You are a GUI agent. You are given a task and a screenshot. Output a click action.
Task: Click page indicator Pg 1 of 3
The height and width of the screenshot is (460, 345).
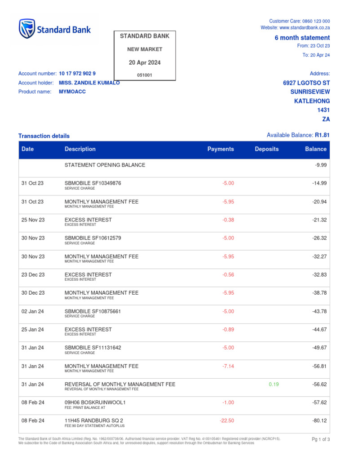click(321, 439)
